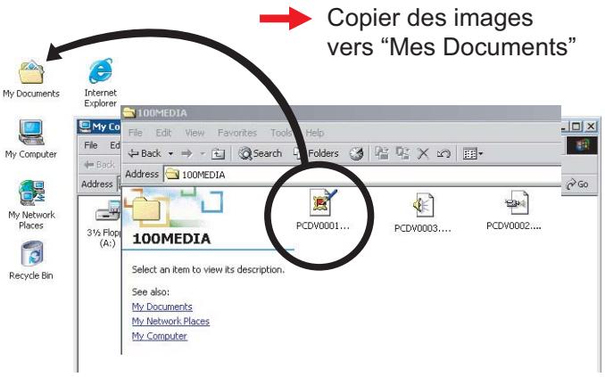
Task: Open the Help menu in 100MEDIA window
Action: coord(314,133)
